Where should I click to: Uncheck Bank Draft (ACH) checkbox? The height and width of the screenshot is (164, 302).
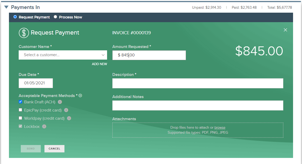point(21,102)
